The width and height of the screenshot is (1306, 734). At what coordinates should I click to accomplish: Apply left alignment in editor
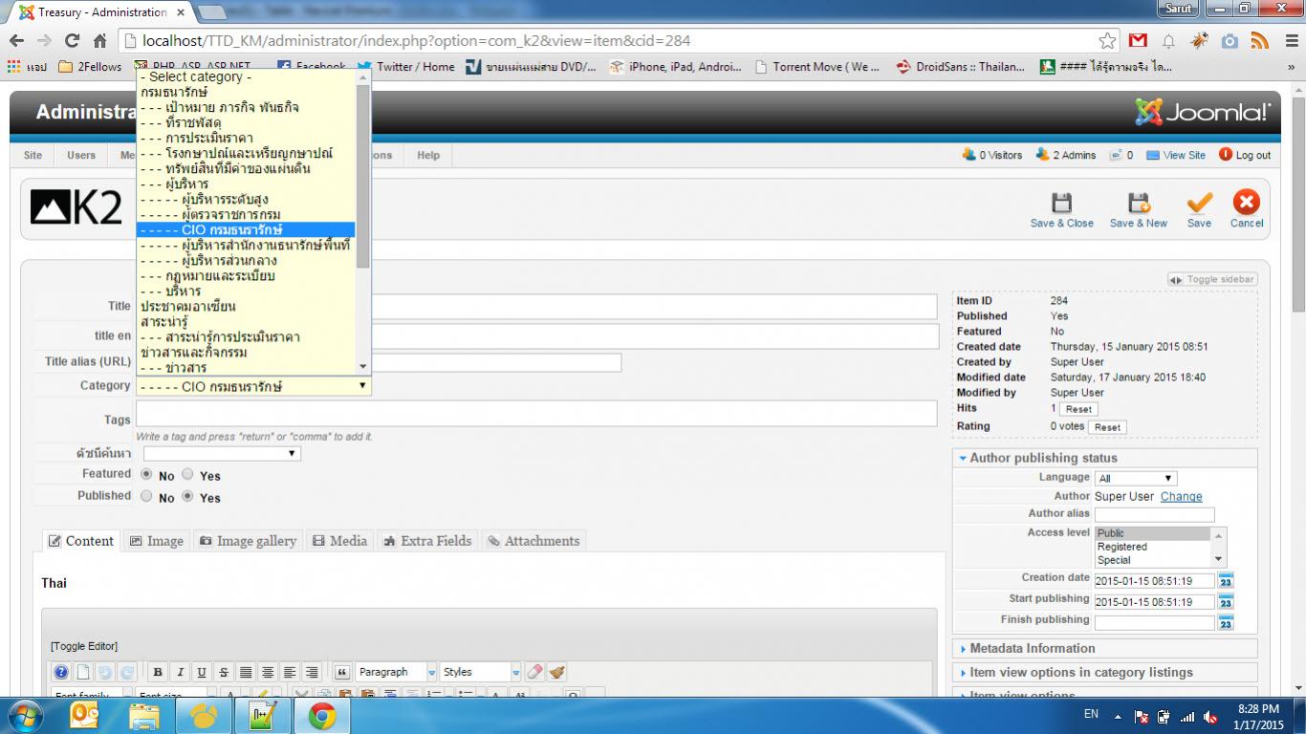[290, 672]
